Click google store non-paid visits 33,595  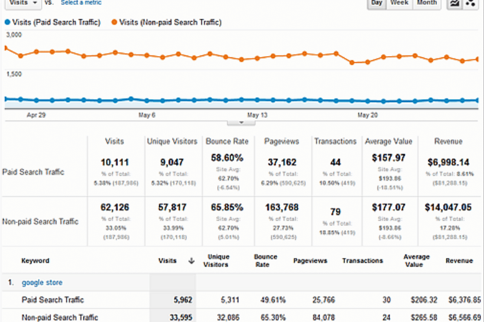pyautogui.click(x=181, y=317)
